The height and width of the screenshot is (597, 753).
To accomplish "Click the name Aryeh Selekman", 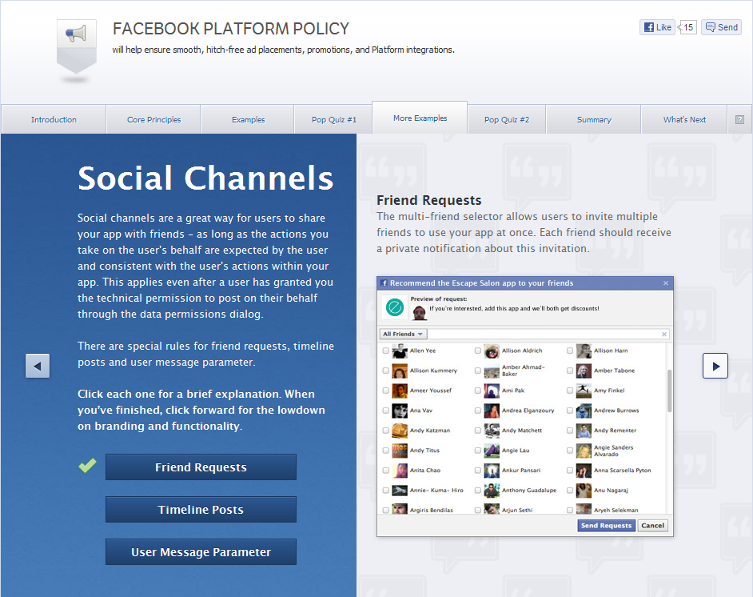I will [x=616, y=510].
